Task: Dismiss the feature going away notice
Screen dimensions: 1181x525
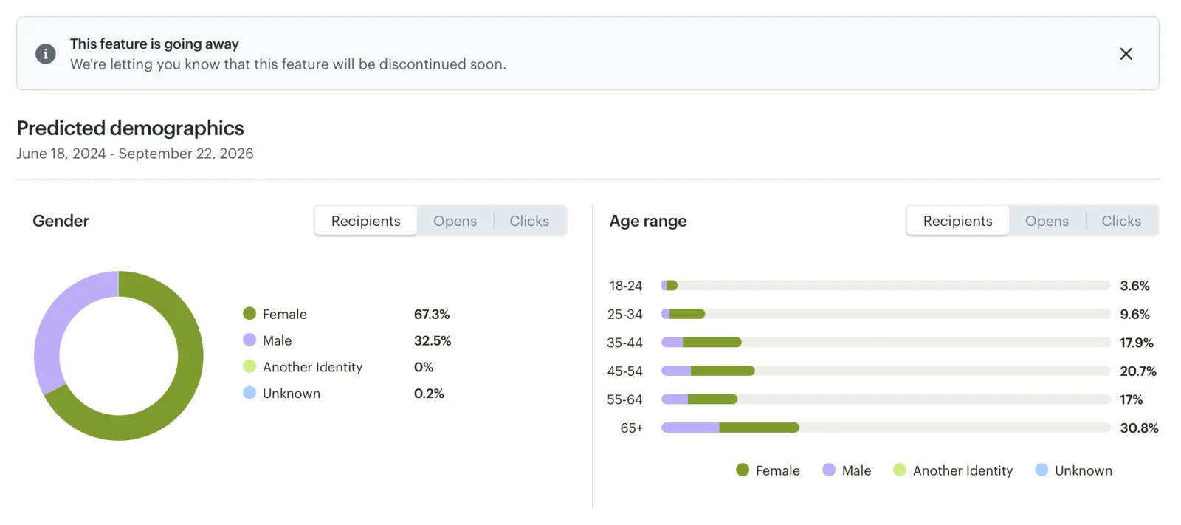Action: [1126, 54]
